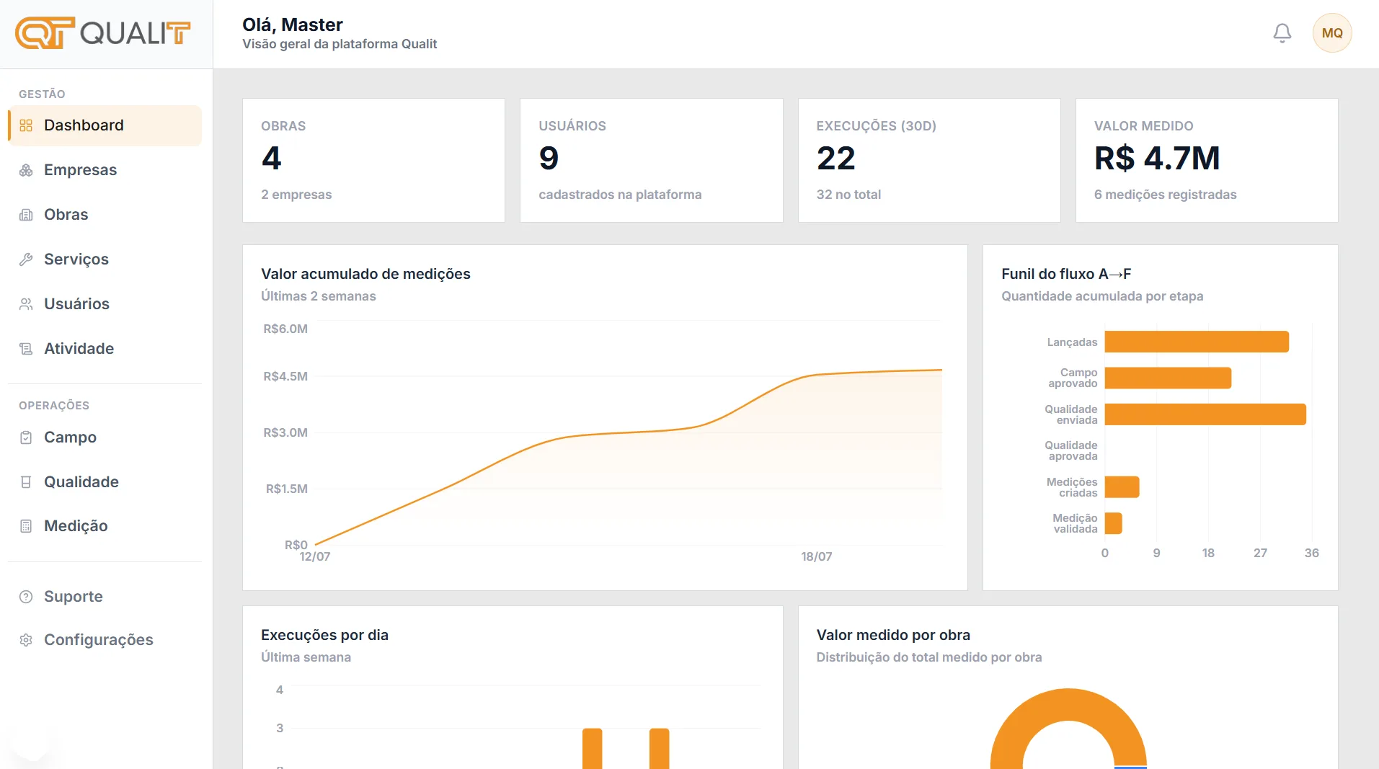This screenshot has height=769, width=1379.
Task: Click the Obras building icon
Action: [26, 215]
